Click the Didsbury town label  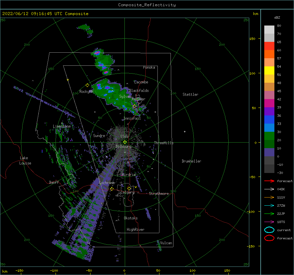[123, 146]
